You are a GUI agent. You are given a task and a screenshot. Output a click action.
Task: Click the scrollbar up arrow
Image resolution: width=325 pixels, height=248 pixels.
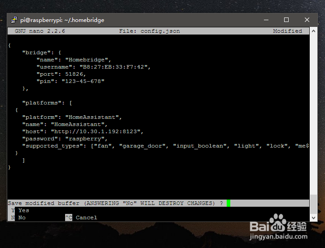(313, 31)
